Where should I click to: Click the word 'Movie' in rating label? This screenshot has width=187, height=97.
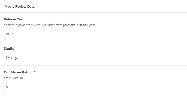pyautogui.click(x=16, y=72)
